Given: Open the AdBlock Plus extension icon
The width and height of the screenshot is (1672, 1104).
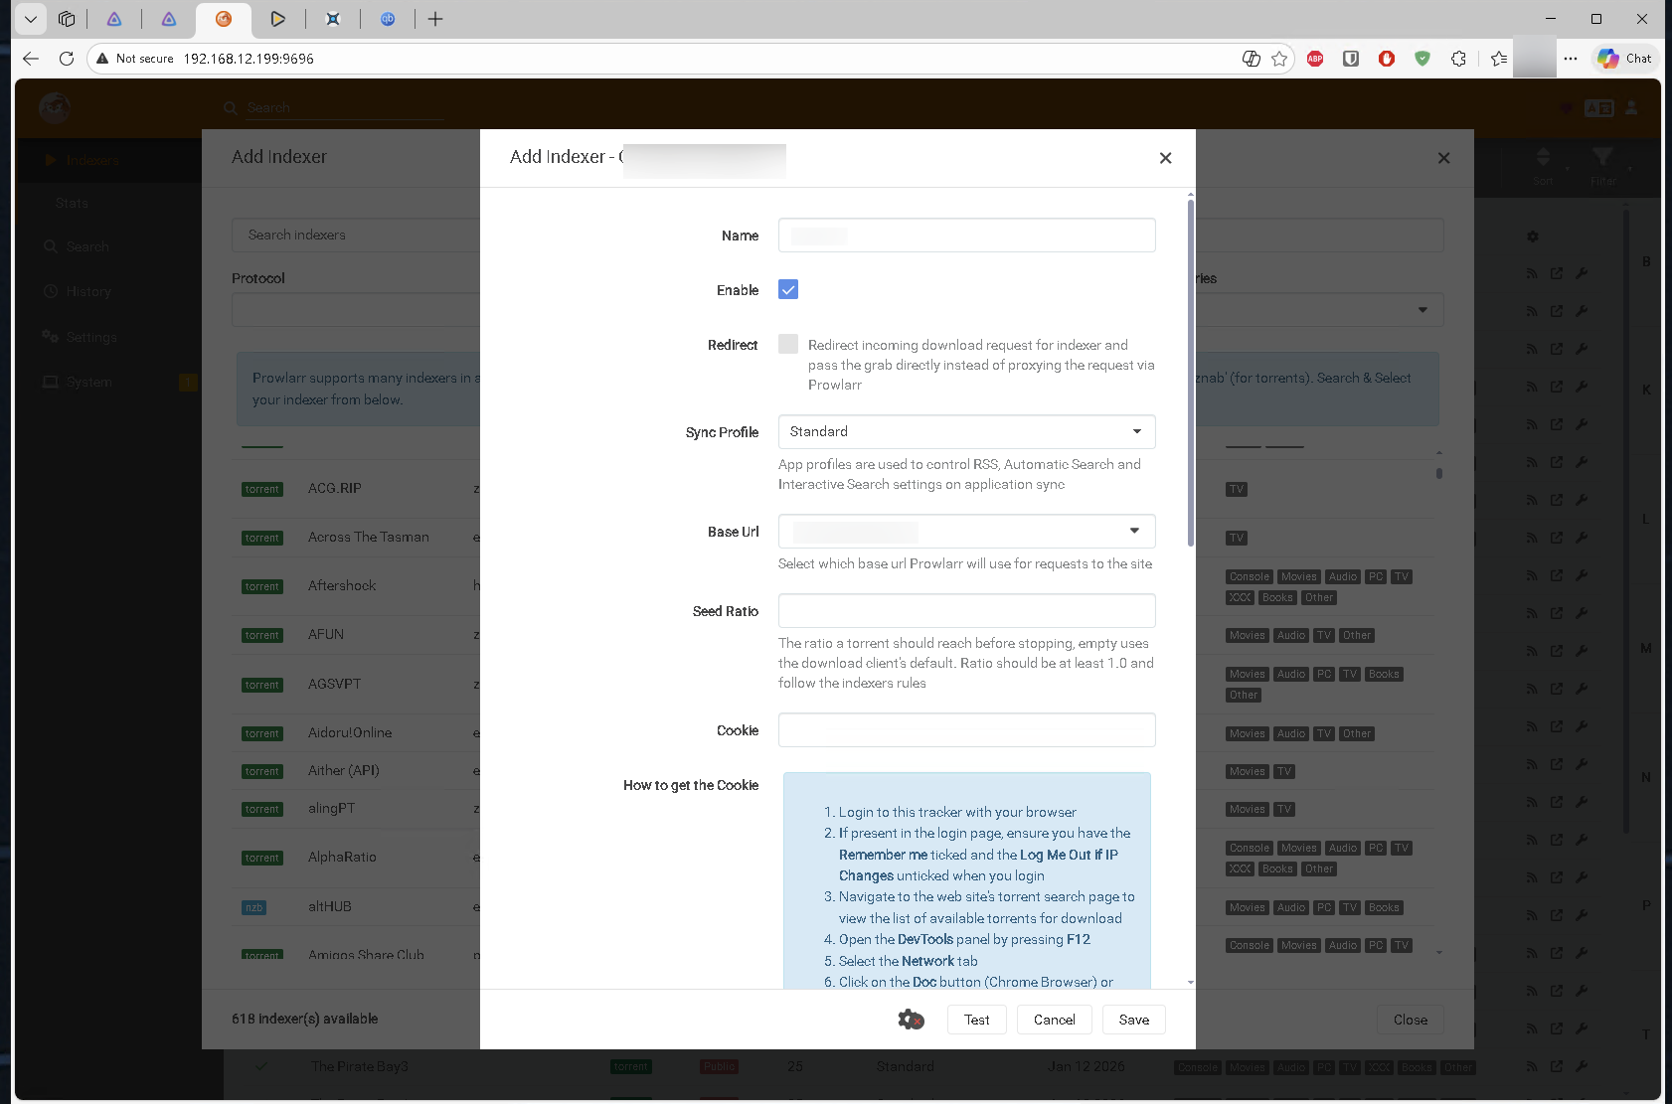Looking at the screenshot, I should click(1315, 59).
